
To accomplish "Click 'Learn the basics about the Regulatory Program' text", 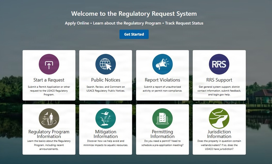I will point(49,145).
